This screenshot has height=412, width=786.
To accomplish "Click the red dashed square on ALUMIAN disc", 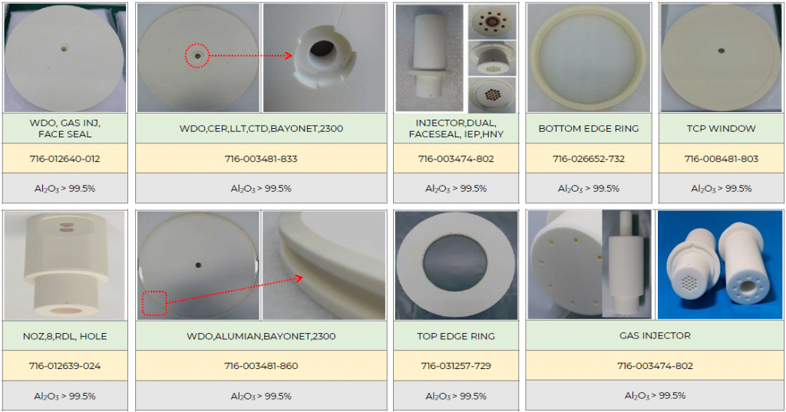I will (x=154, y=303).
